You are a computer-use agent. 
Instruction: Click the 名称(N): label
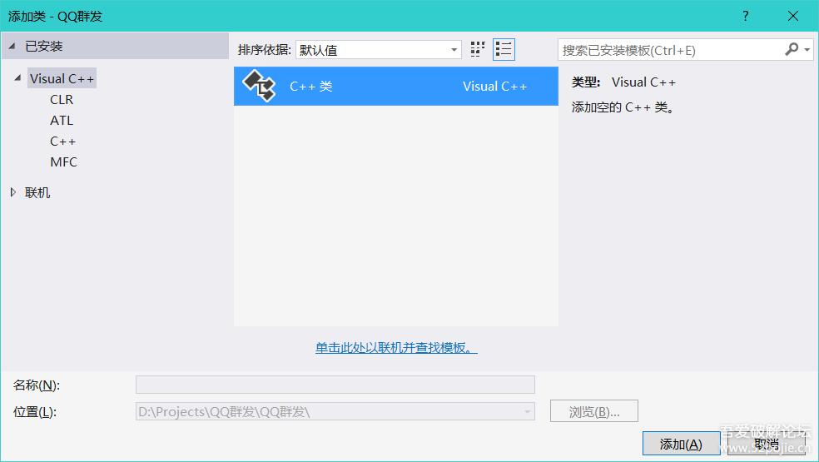click(x=37, y=385)
